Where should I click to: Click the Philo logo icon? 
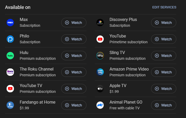tap(10, 39)
